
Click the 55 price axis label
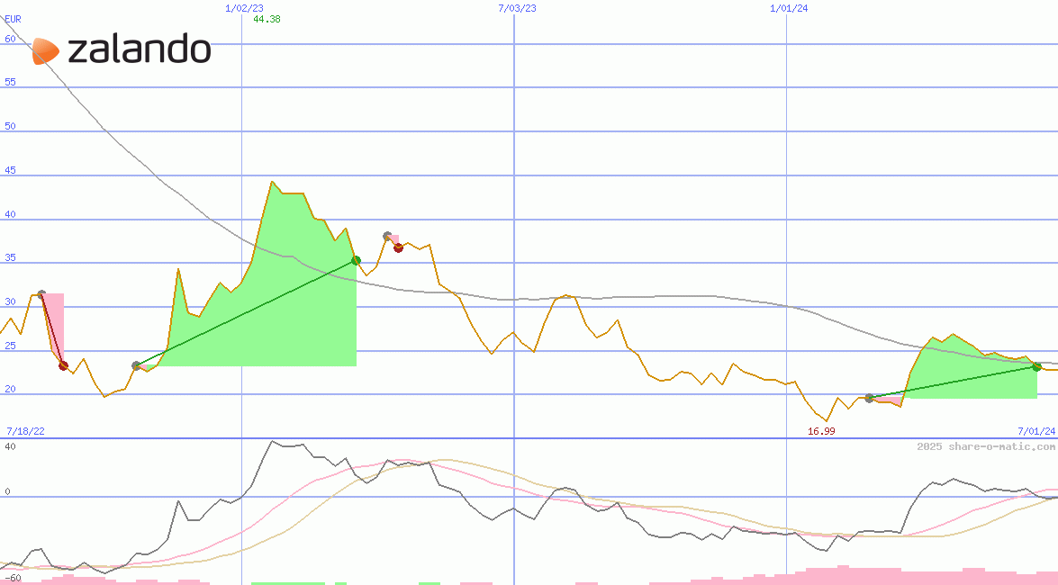point(10,82)
